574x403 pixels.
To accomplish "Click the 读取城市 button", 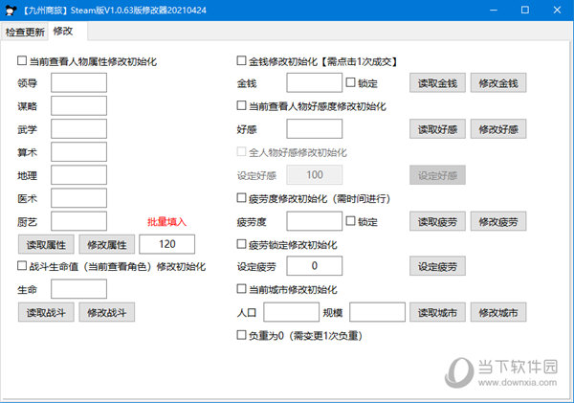I will pos(437,312).
